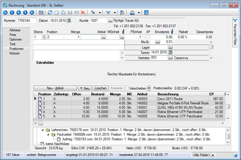Click the Nummer field 7700184
The width and height of the screenshot is (241, 160).
26,21
